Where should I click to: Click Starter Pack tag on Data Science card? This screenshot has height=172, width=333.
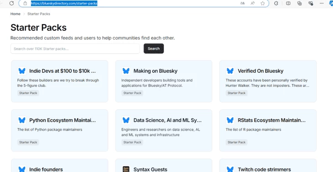(x=132, y=142)
